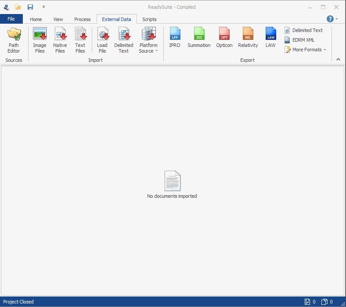
Task: Switch to the Process tab
Action: pyautogui.click(x=82, y=19)
